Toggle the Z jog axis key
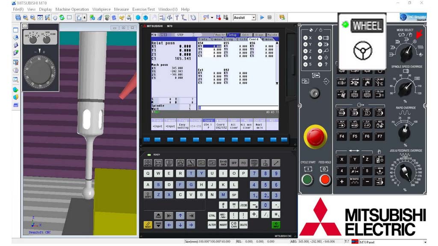438x246 pixels. click(x=367, y=160)
